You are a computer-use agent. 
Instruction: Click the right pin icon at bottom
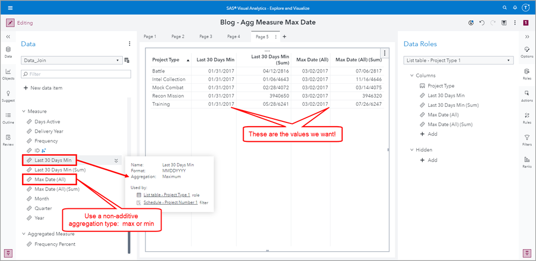pos(527,253)
